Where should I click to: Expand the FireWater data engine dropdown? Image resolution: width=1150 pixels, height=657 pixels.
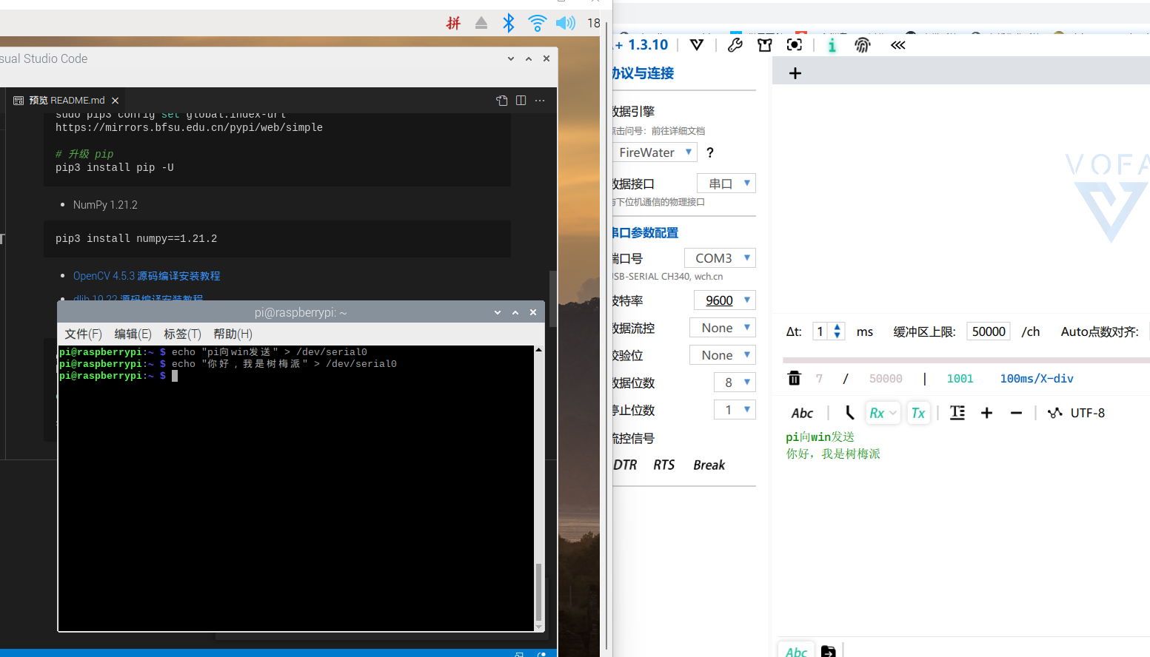(x=655, y=152)
